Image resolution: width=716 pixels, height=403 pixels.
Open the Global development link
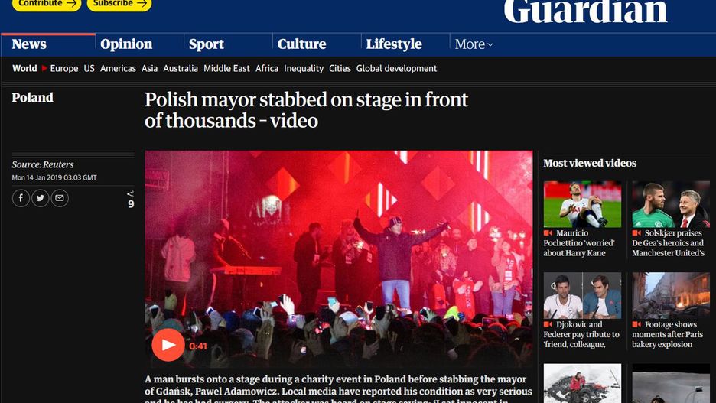coord(396,69)
